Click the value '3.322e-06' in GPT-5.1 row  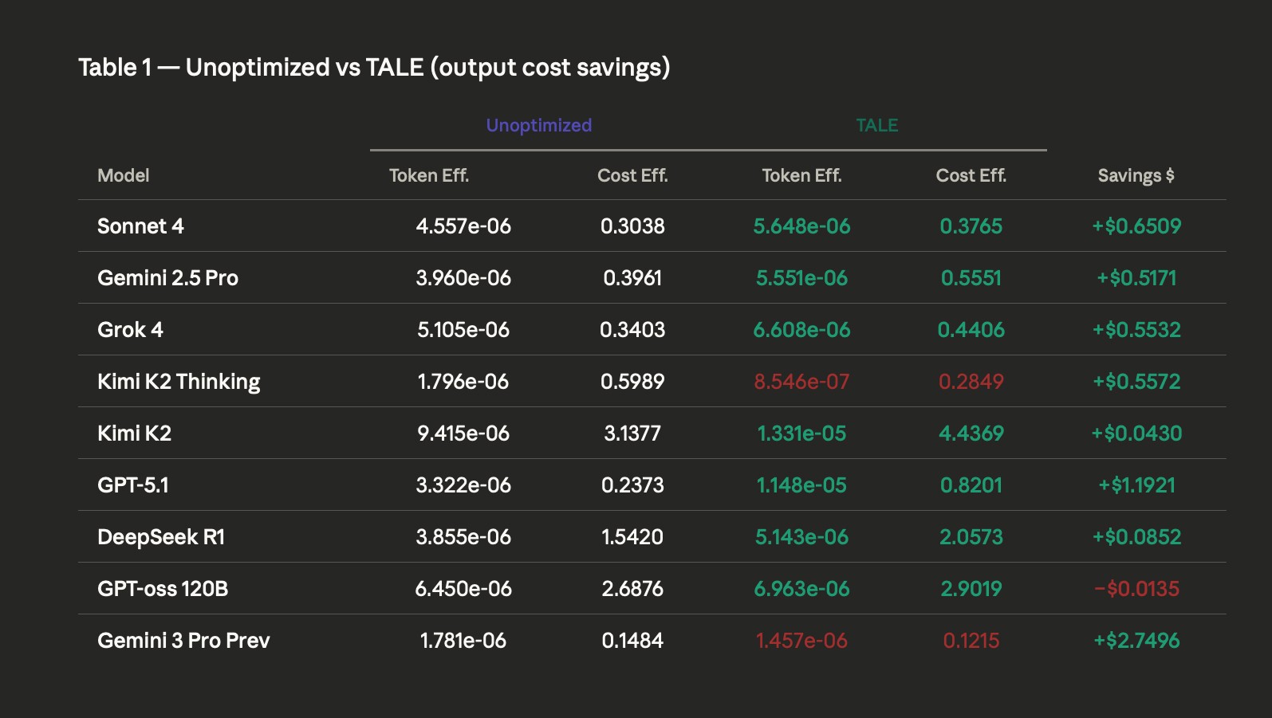click(x=463, y=485)
